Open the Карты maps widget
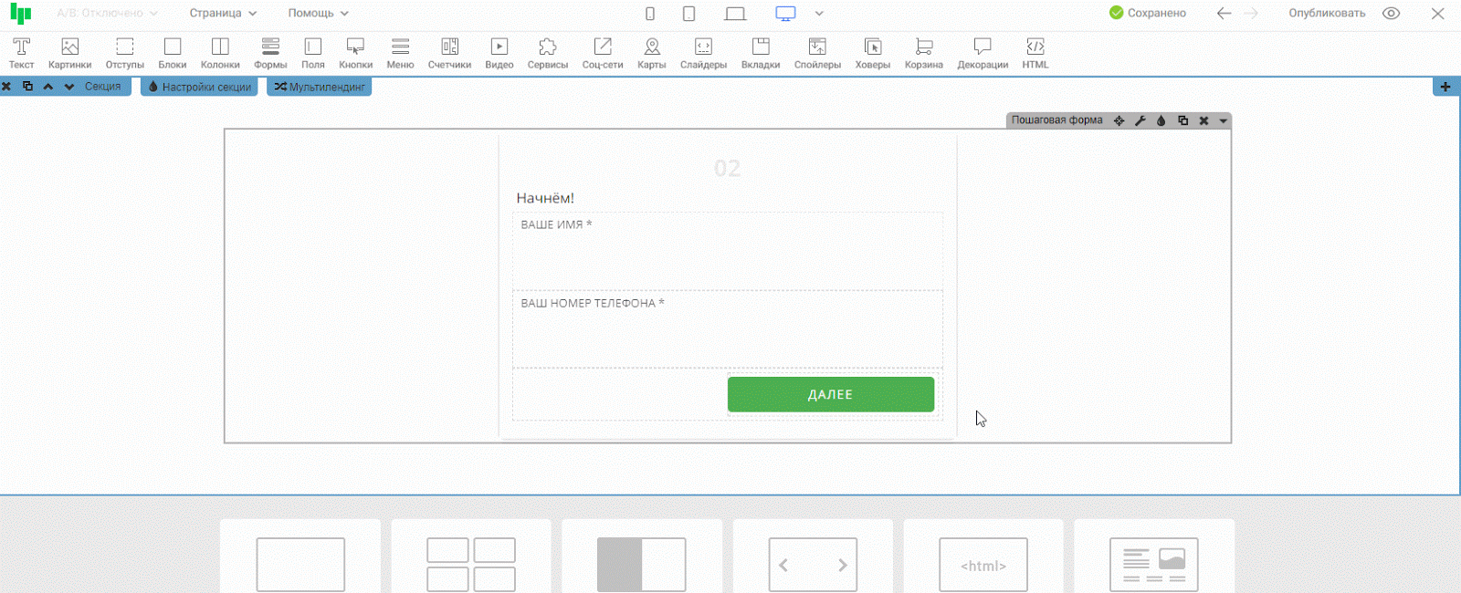 coord(651,53)
